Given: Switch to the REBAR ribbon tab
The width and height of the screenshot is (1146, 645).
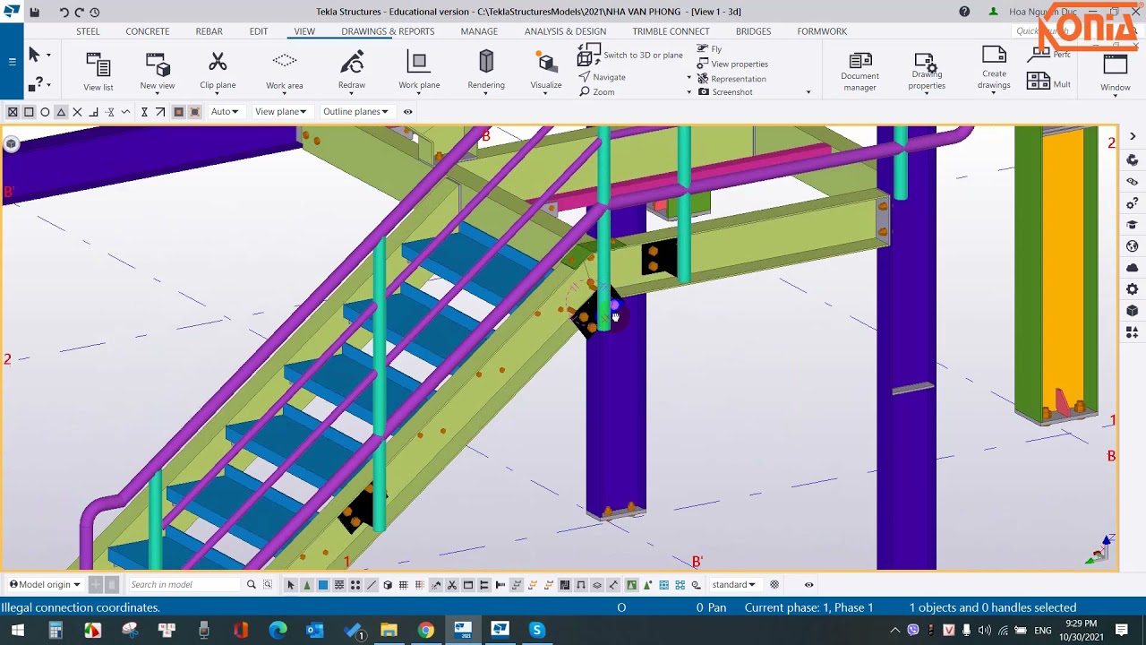Looking at the screenshot, I should [210, 31].
